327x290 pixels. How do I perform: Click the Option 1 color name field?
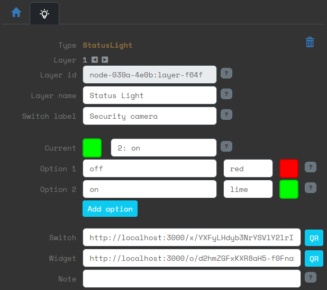(248, 169)
